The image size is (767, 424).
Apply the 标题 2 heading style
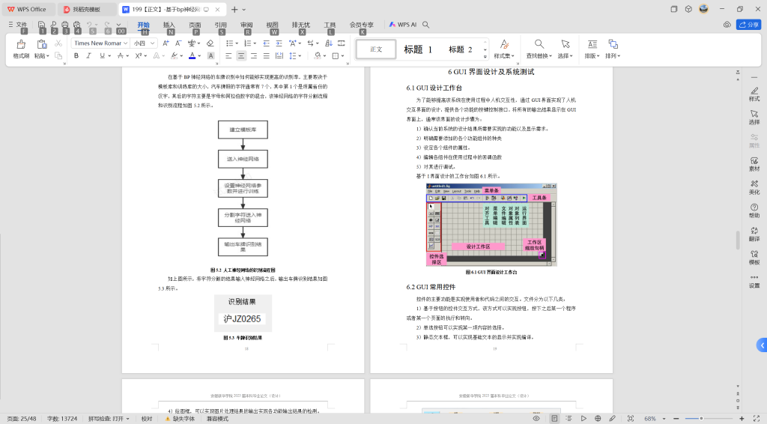pos(461,49)
